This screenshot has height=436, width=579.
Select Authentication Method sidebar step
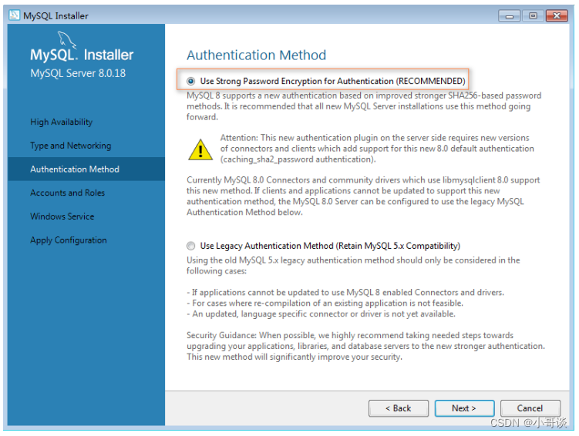[86, 169]
